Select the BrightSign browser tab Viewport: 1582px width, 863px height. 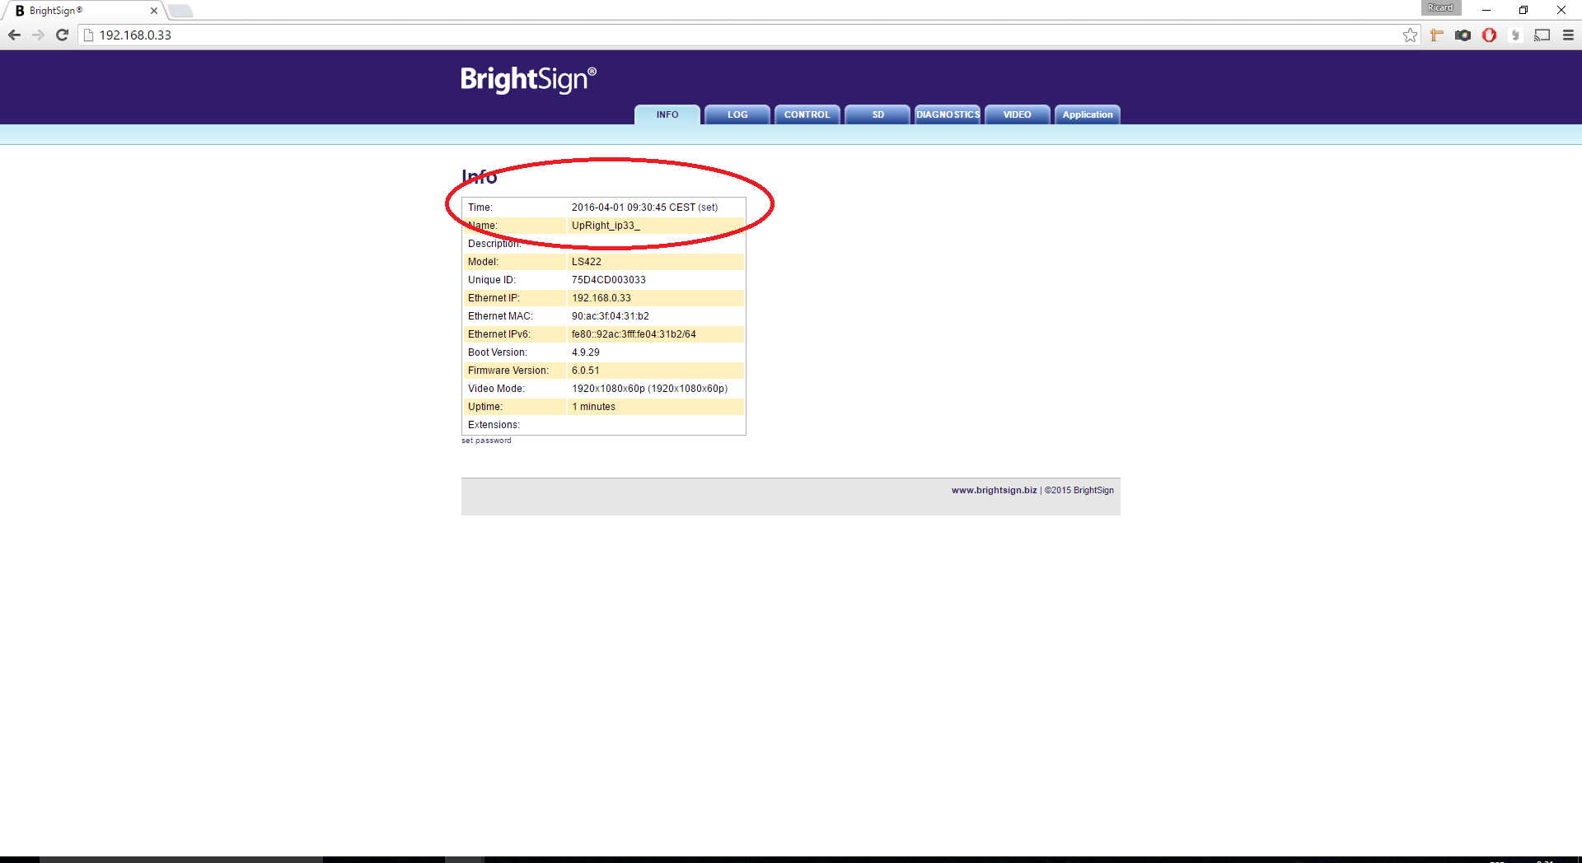(x=82, y=11)
